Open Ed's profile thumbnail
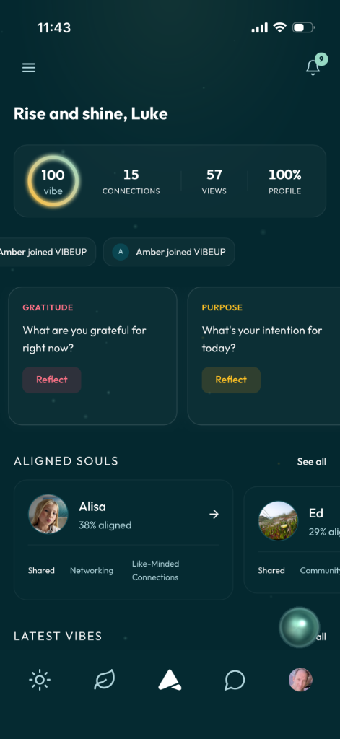This screenshot has width=340, height=739. [278, 520]
